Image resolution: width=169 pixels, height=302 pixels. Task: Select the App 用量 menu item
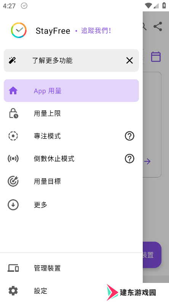click(x=71, y=90)
